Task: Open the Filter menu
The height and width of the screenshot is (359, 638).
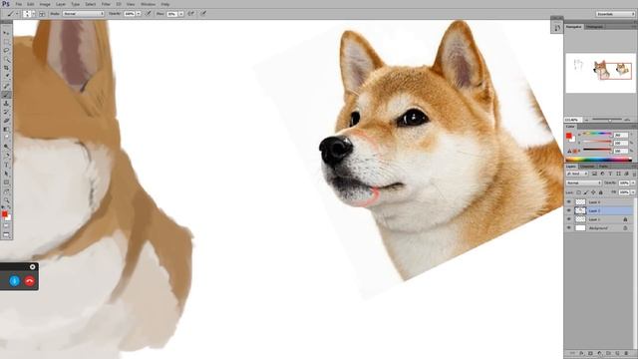Action: click(106, 4)
